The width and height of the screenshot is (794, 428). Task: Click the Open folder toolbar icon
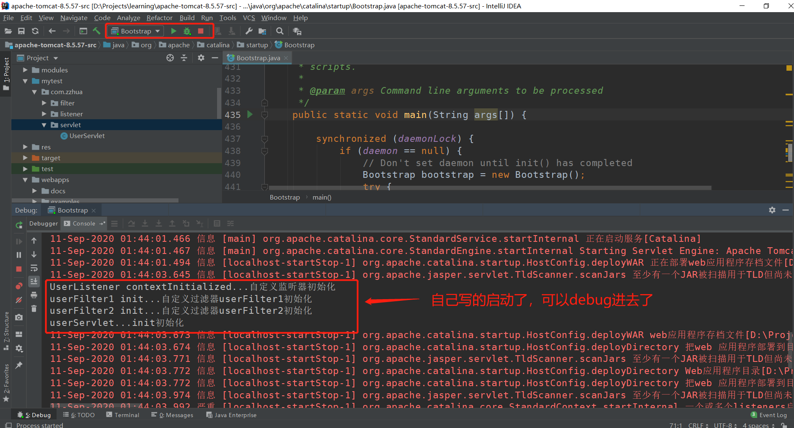pos(8,31)
